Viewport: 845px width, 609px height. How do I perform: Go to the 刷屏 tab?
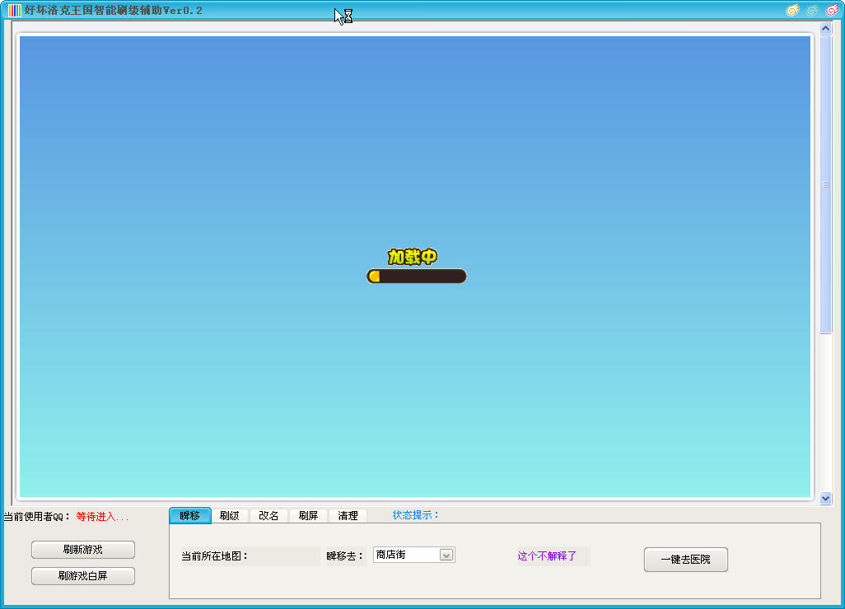coord(308,515)
